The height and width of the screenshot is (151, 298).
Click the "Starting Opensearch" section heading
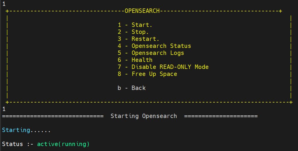coord(144,116)
